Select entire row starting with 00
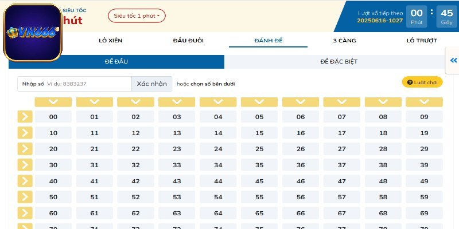The height and width of the screenshot is (229, 459). click(25, 117)
